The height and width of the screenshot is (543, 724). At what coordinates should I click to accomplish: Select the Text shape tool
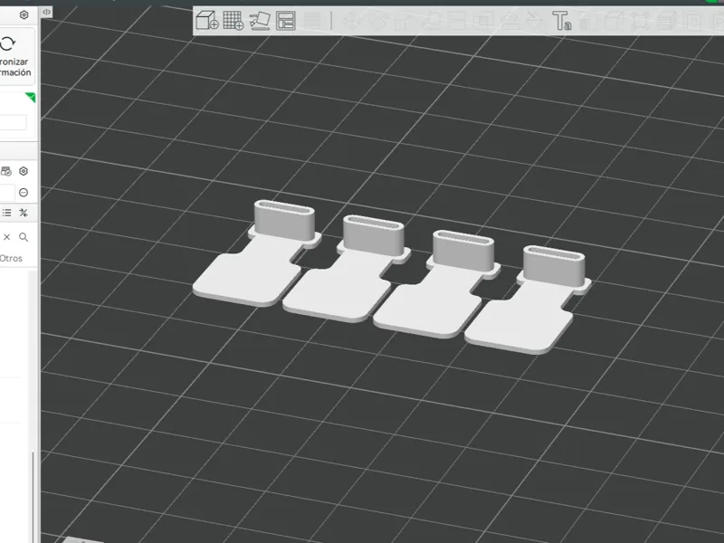click(x=562, y=21)
